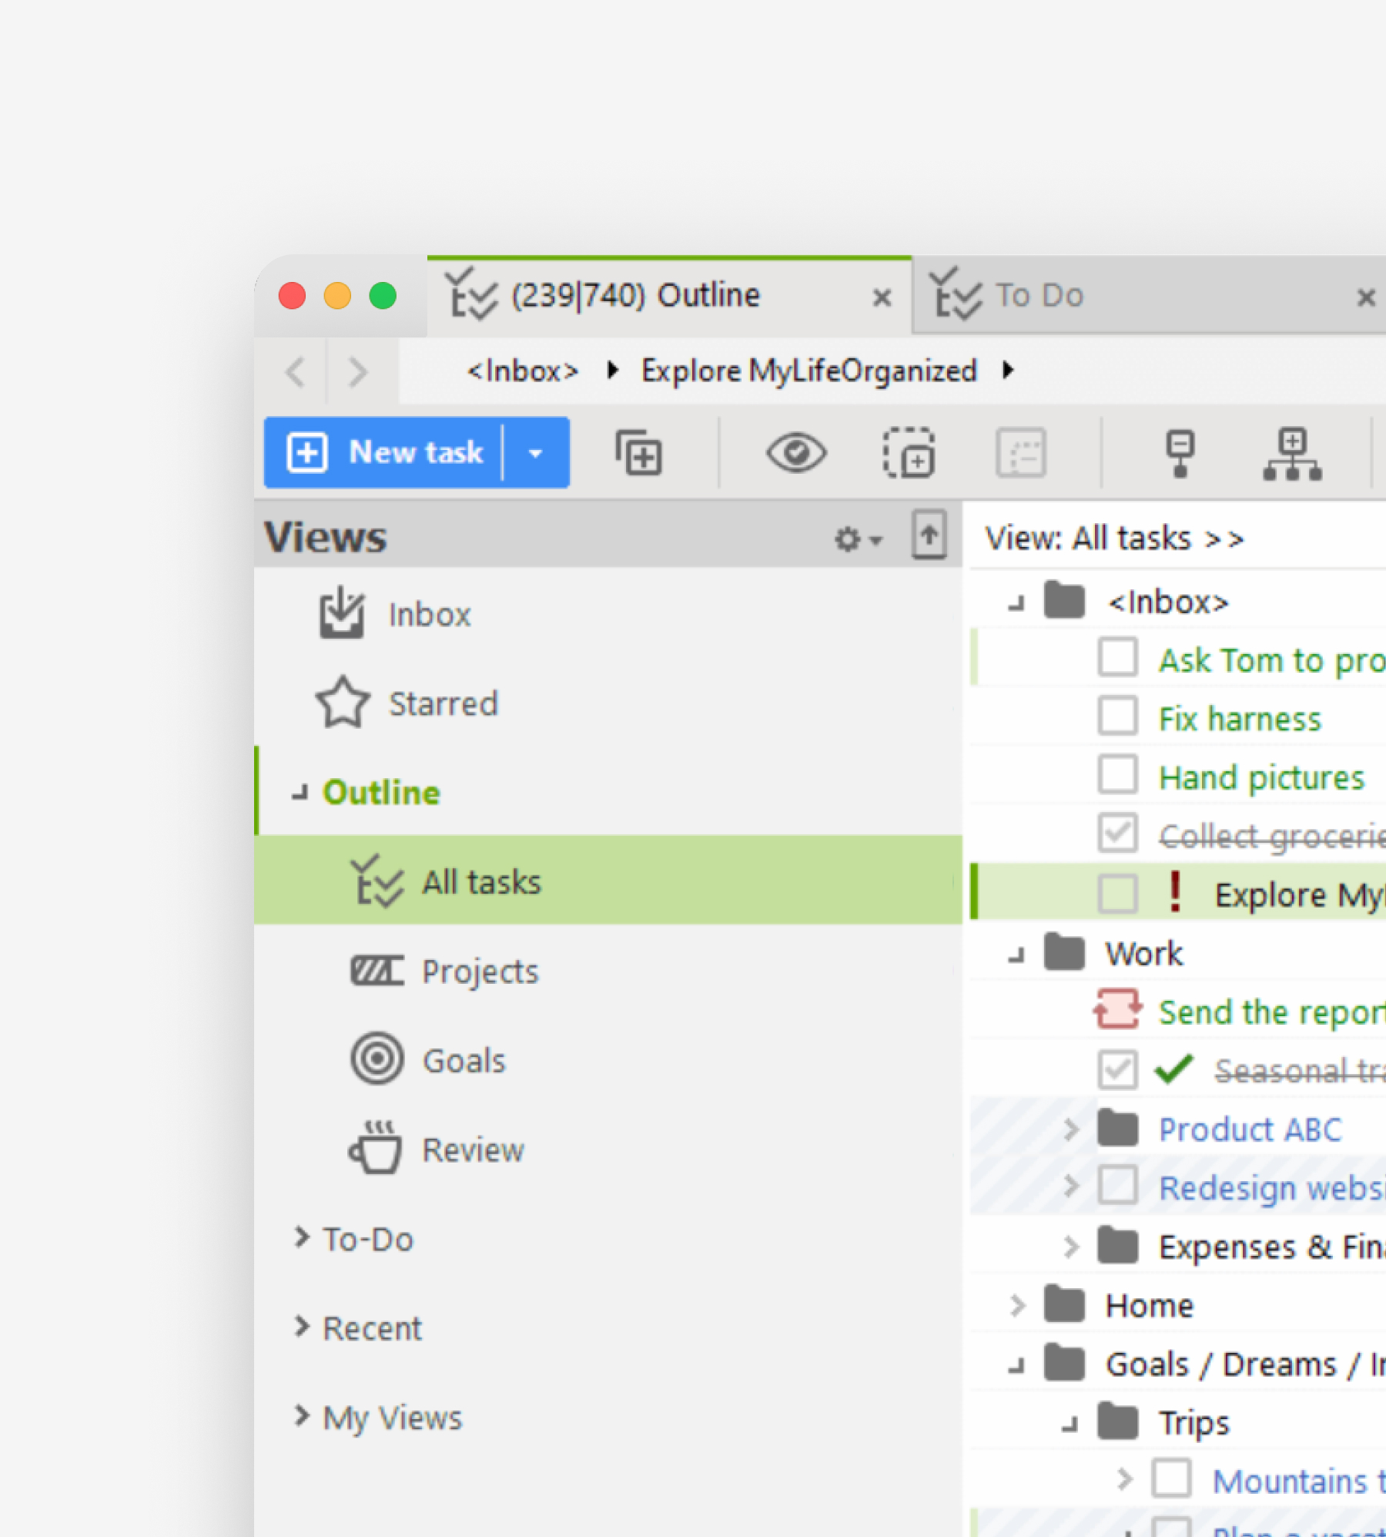Click the Explore MyLifeOrganized breadcrumb
The height and width of the screenshot is (1537, 1386).
point(809,371)
